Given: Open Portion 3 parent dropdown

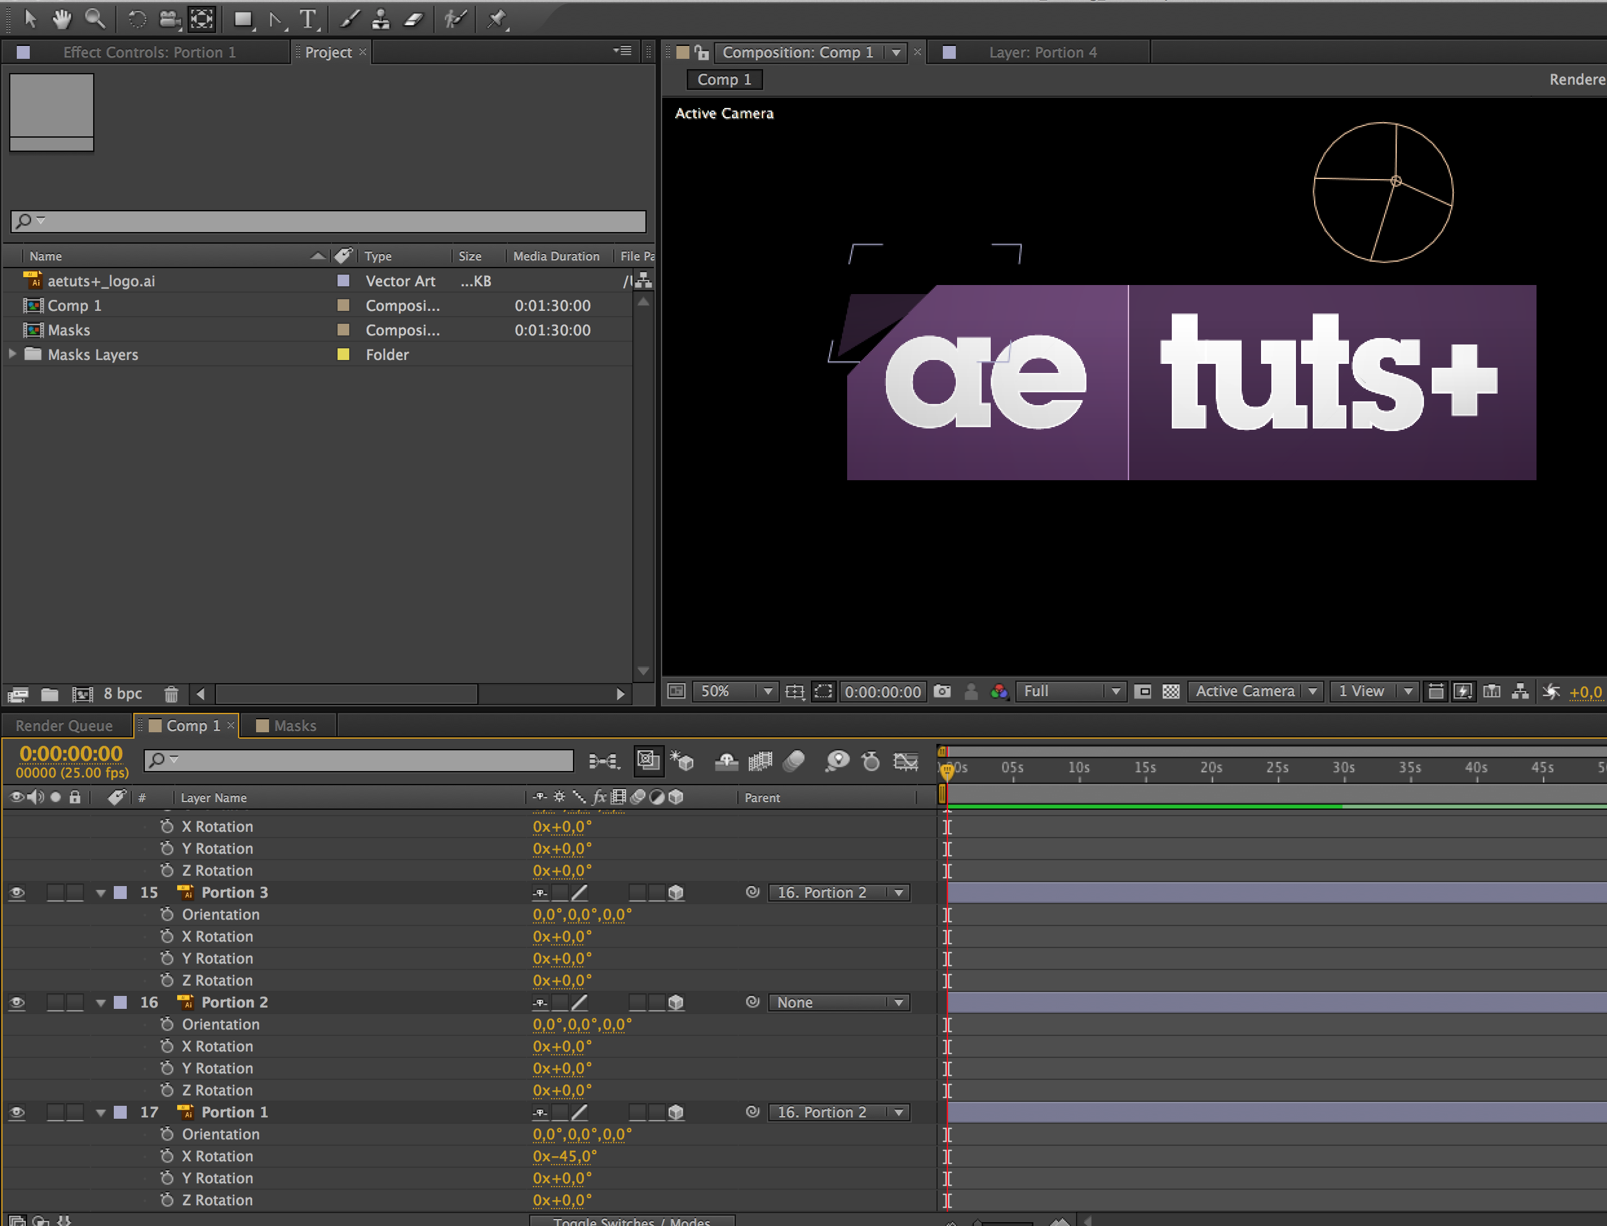Looking at the screenshot, I should coord(839,893).
